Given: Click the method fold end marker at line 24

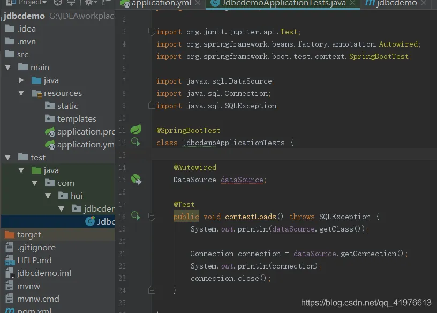Looking at the screenshot, I should 152,290.
